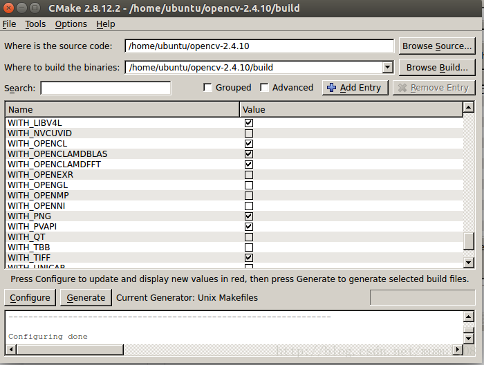484x365 pixels.
Task: Uncheck WITH_OPENCLAMDBLAS checkbox
Action: pyautogui.click(x=249, y=154)
